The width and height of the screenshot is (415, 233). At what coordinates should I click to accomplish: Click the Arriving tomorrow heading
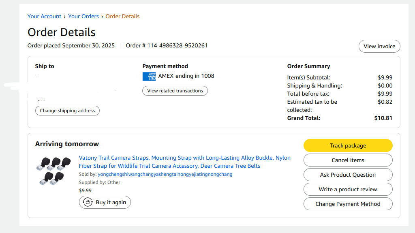[x=67, y=144]
